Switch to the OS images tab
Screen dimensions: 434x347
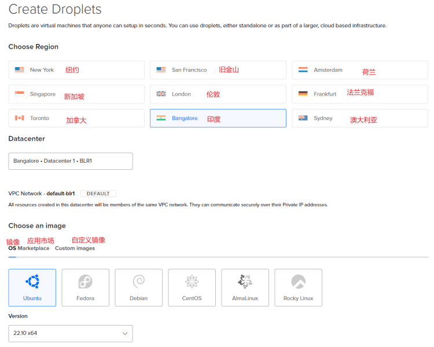pos(12,248)
